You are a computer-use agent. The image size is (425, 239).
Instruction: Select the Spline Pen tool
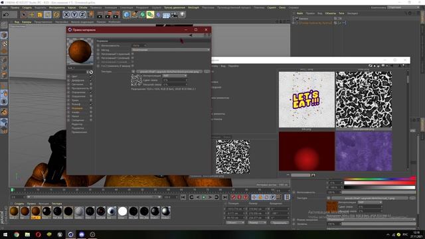(134, 15)
